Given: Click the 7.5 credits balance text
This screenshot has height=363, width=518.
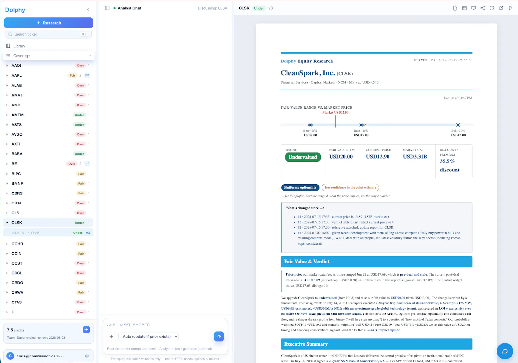Looking at the screenshot, I should tap(16, 330).
